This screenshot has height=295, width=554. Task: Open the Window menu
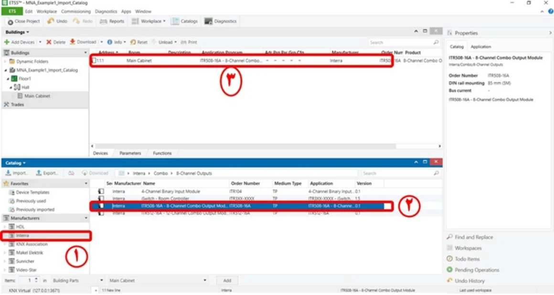(143, 11)
